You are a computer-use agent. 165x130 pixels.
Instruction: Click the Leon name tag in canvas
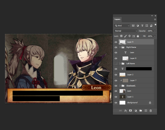tap(97, 88)
